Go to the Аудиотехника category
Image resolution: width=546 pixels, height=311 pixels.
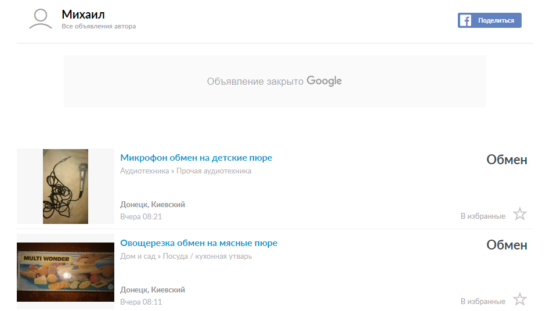[144, 171]
